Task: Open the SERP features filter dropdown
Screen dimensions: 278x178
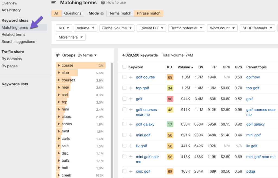Action: point(257,28)
